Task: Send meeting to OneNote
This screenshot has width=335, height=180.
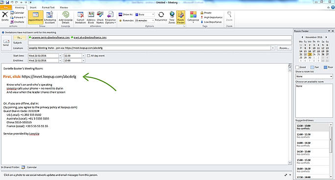Action: tap(17, 22)
